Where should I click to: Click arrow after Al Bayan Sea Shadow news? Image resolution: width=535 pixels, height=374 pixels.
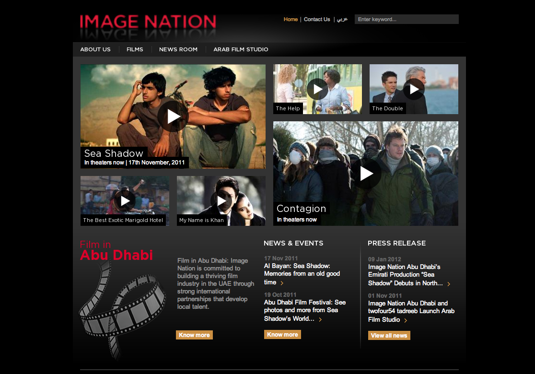(282, 283)
